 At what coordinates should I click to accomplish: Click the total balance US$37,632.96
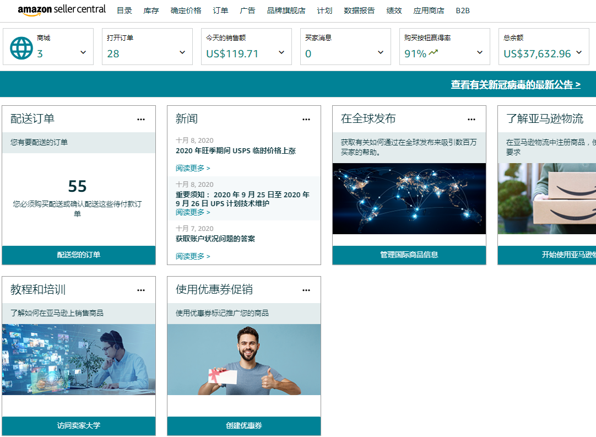[x=537, y=53]
